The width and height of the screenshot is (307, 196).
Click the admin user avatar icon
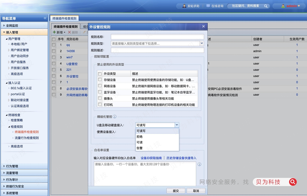coord(283,6)
